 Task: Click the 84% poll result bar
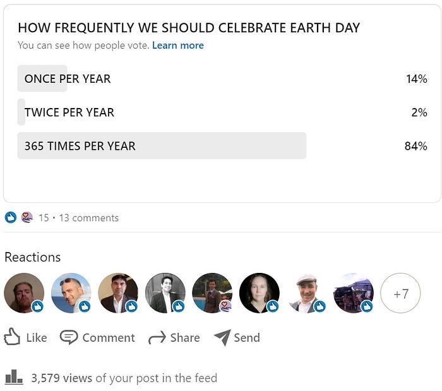[x=162, y=146]
